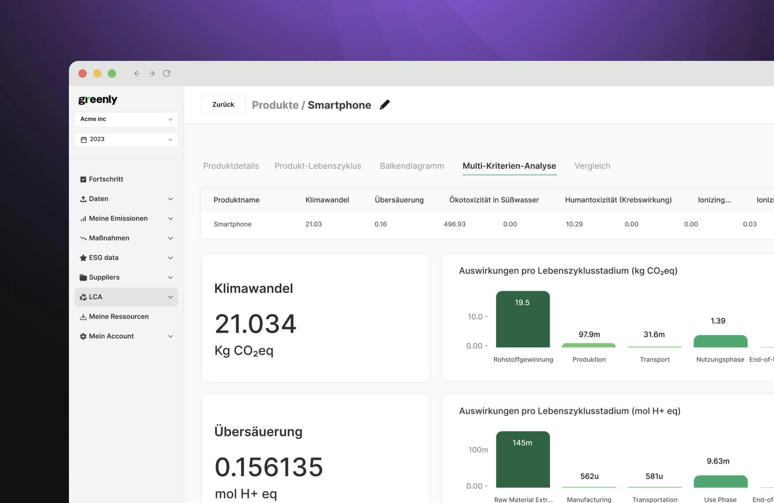
Task: Click the Transportation axis label
Action: (655, 499)
